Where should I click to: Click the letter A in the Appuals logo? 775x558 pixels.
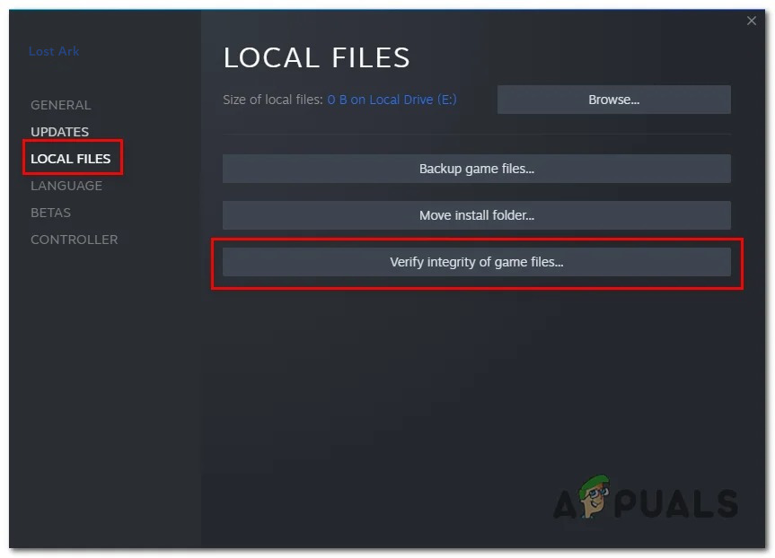click(x=565, y=504)
